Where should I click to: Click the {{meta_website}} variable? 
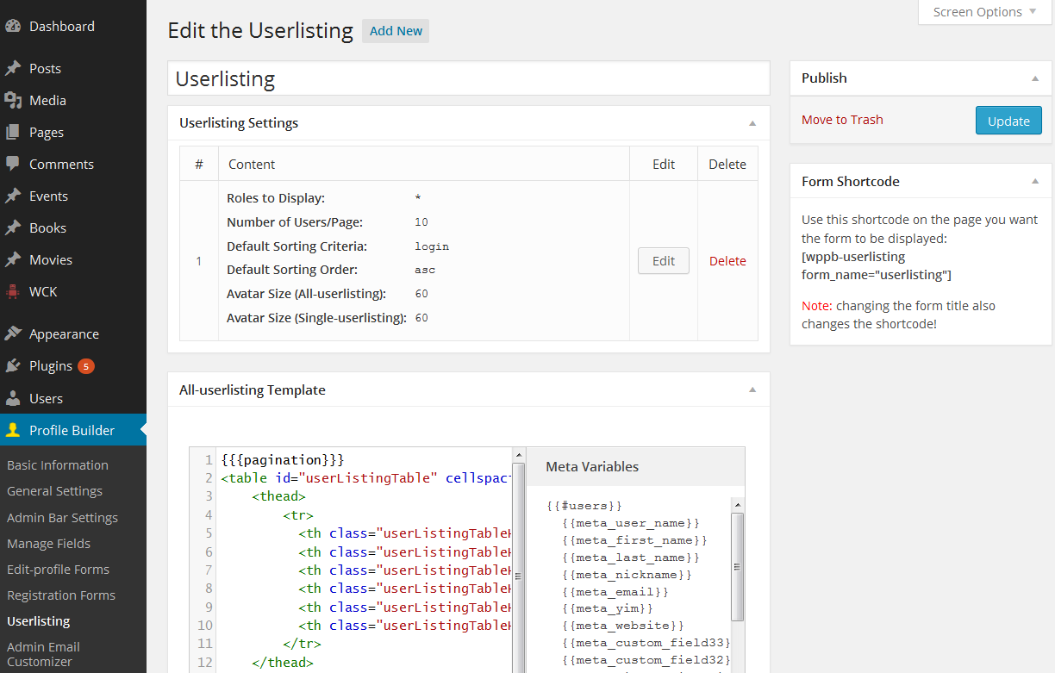623,626
